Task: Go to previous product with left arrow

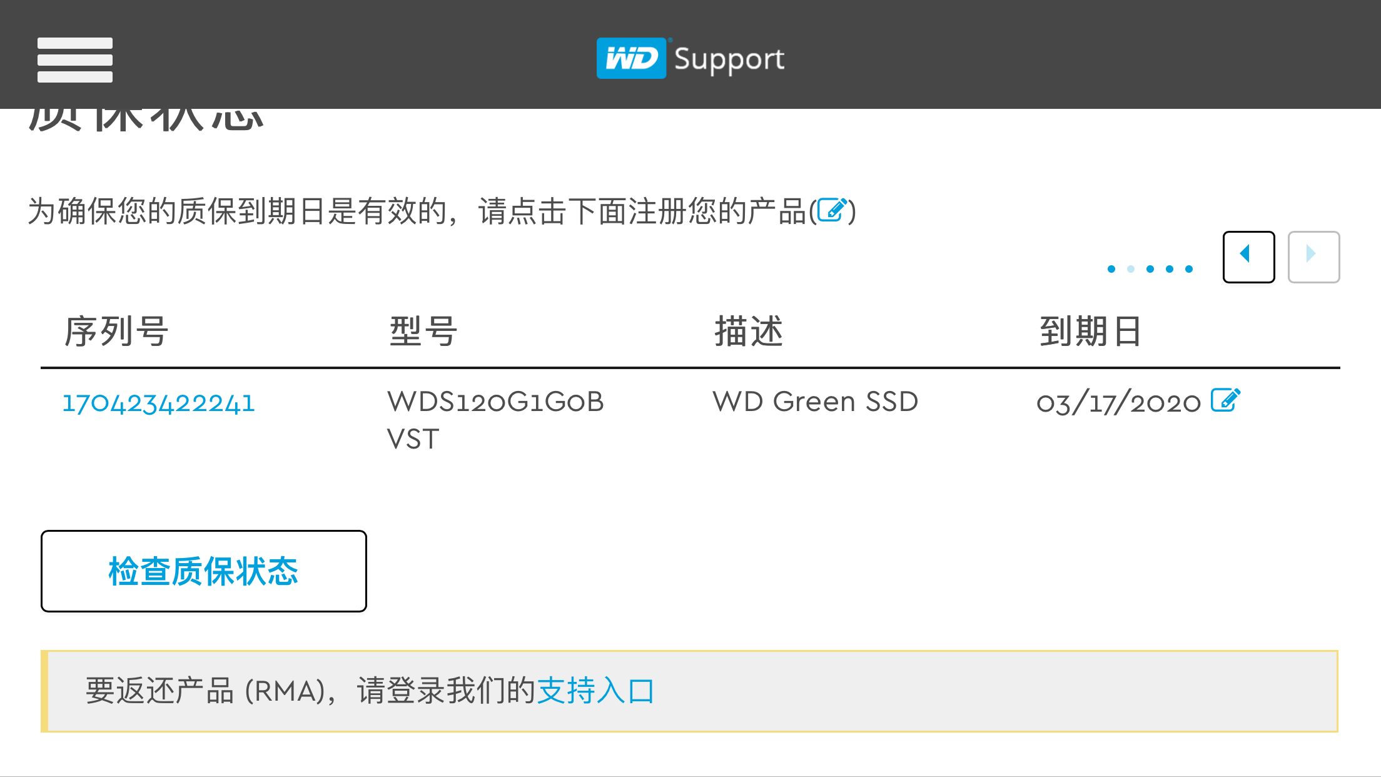Action: pyautogui.click(x=1248, y=256)
